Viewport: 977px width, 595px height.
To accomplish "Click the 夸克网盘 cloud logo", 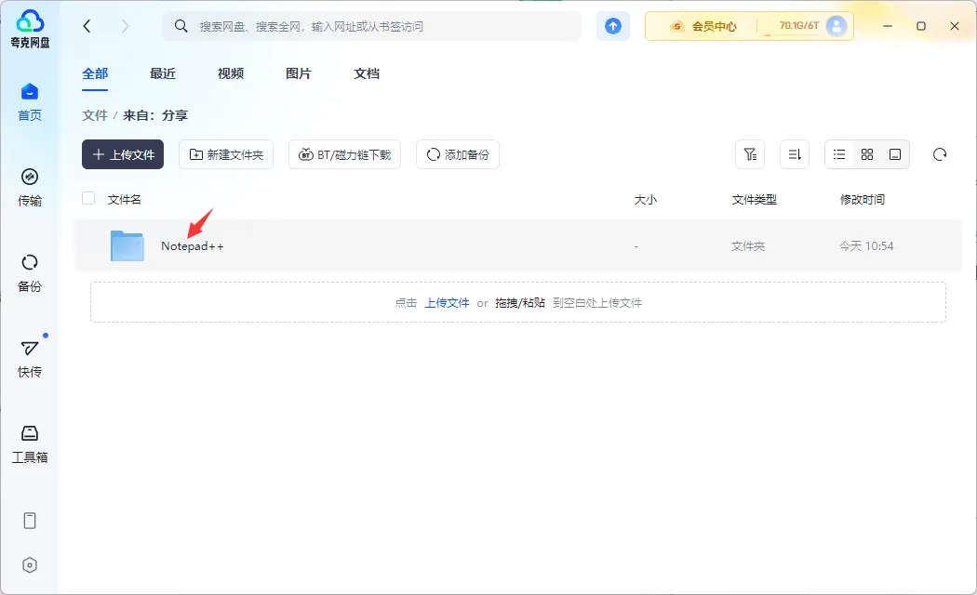I will pyautogui.click(x=30, y=29).
